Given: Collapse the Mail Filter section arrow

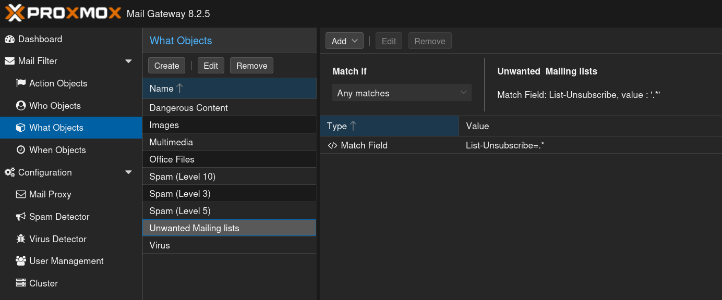Looking at the screenshot, I should point(128,61).
